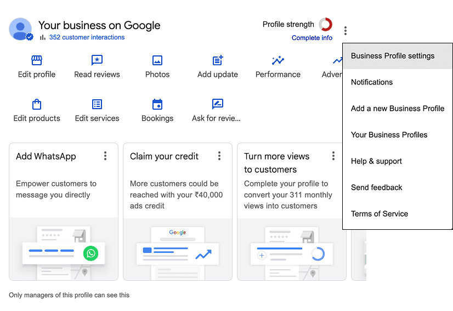Click the Bookings calendar icon
The width and height of the screenshot is (453, 311).
pyautogui.click(x=157, y=104)
